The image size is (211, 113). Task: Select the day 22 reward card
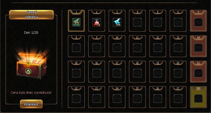pyautogui.click(x=76, y=97)
